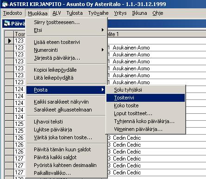Screen dimensions: 206x179
Task: Open the Tiedosto menu
Action: (x=12, y=13)
